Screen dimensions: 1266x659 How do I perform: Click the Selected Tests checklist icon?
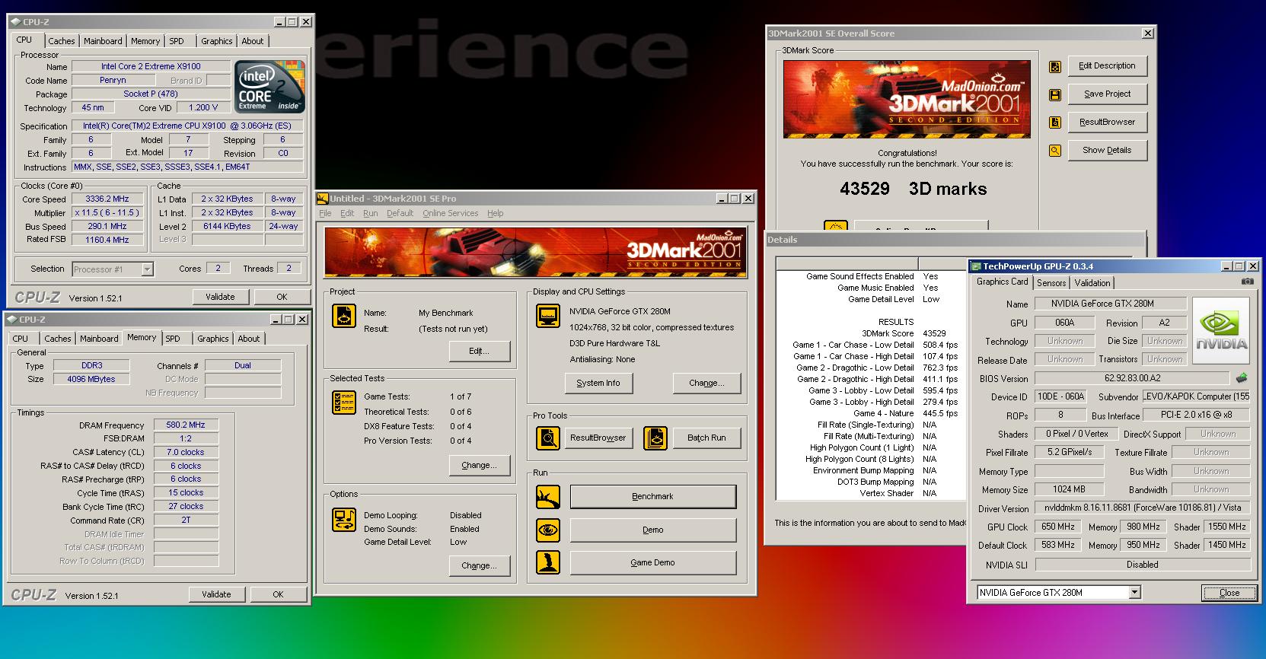coord(344,402)
